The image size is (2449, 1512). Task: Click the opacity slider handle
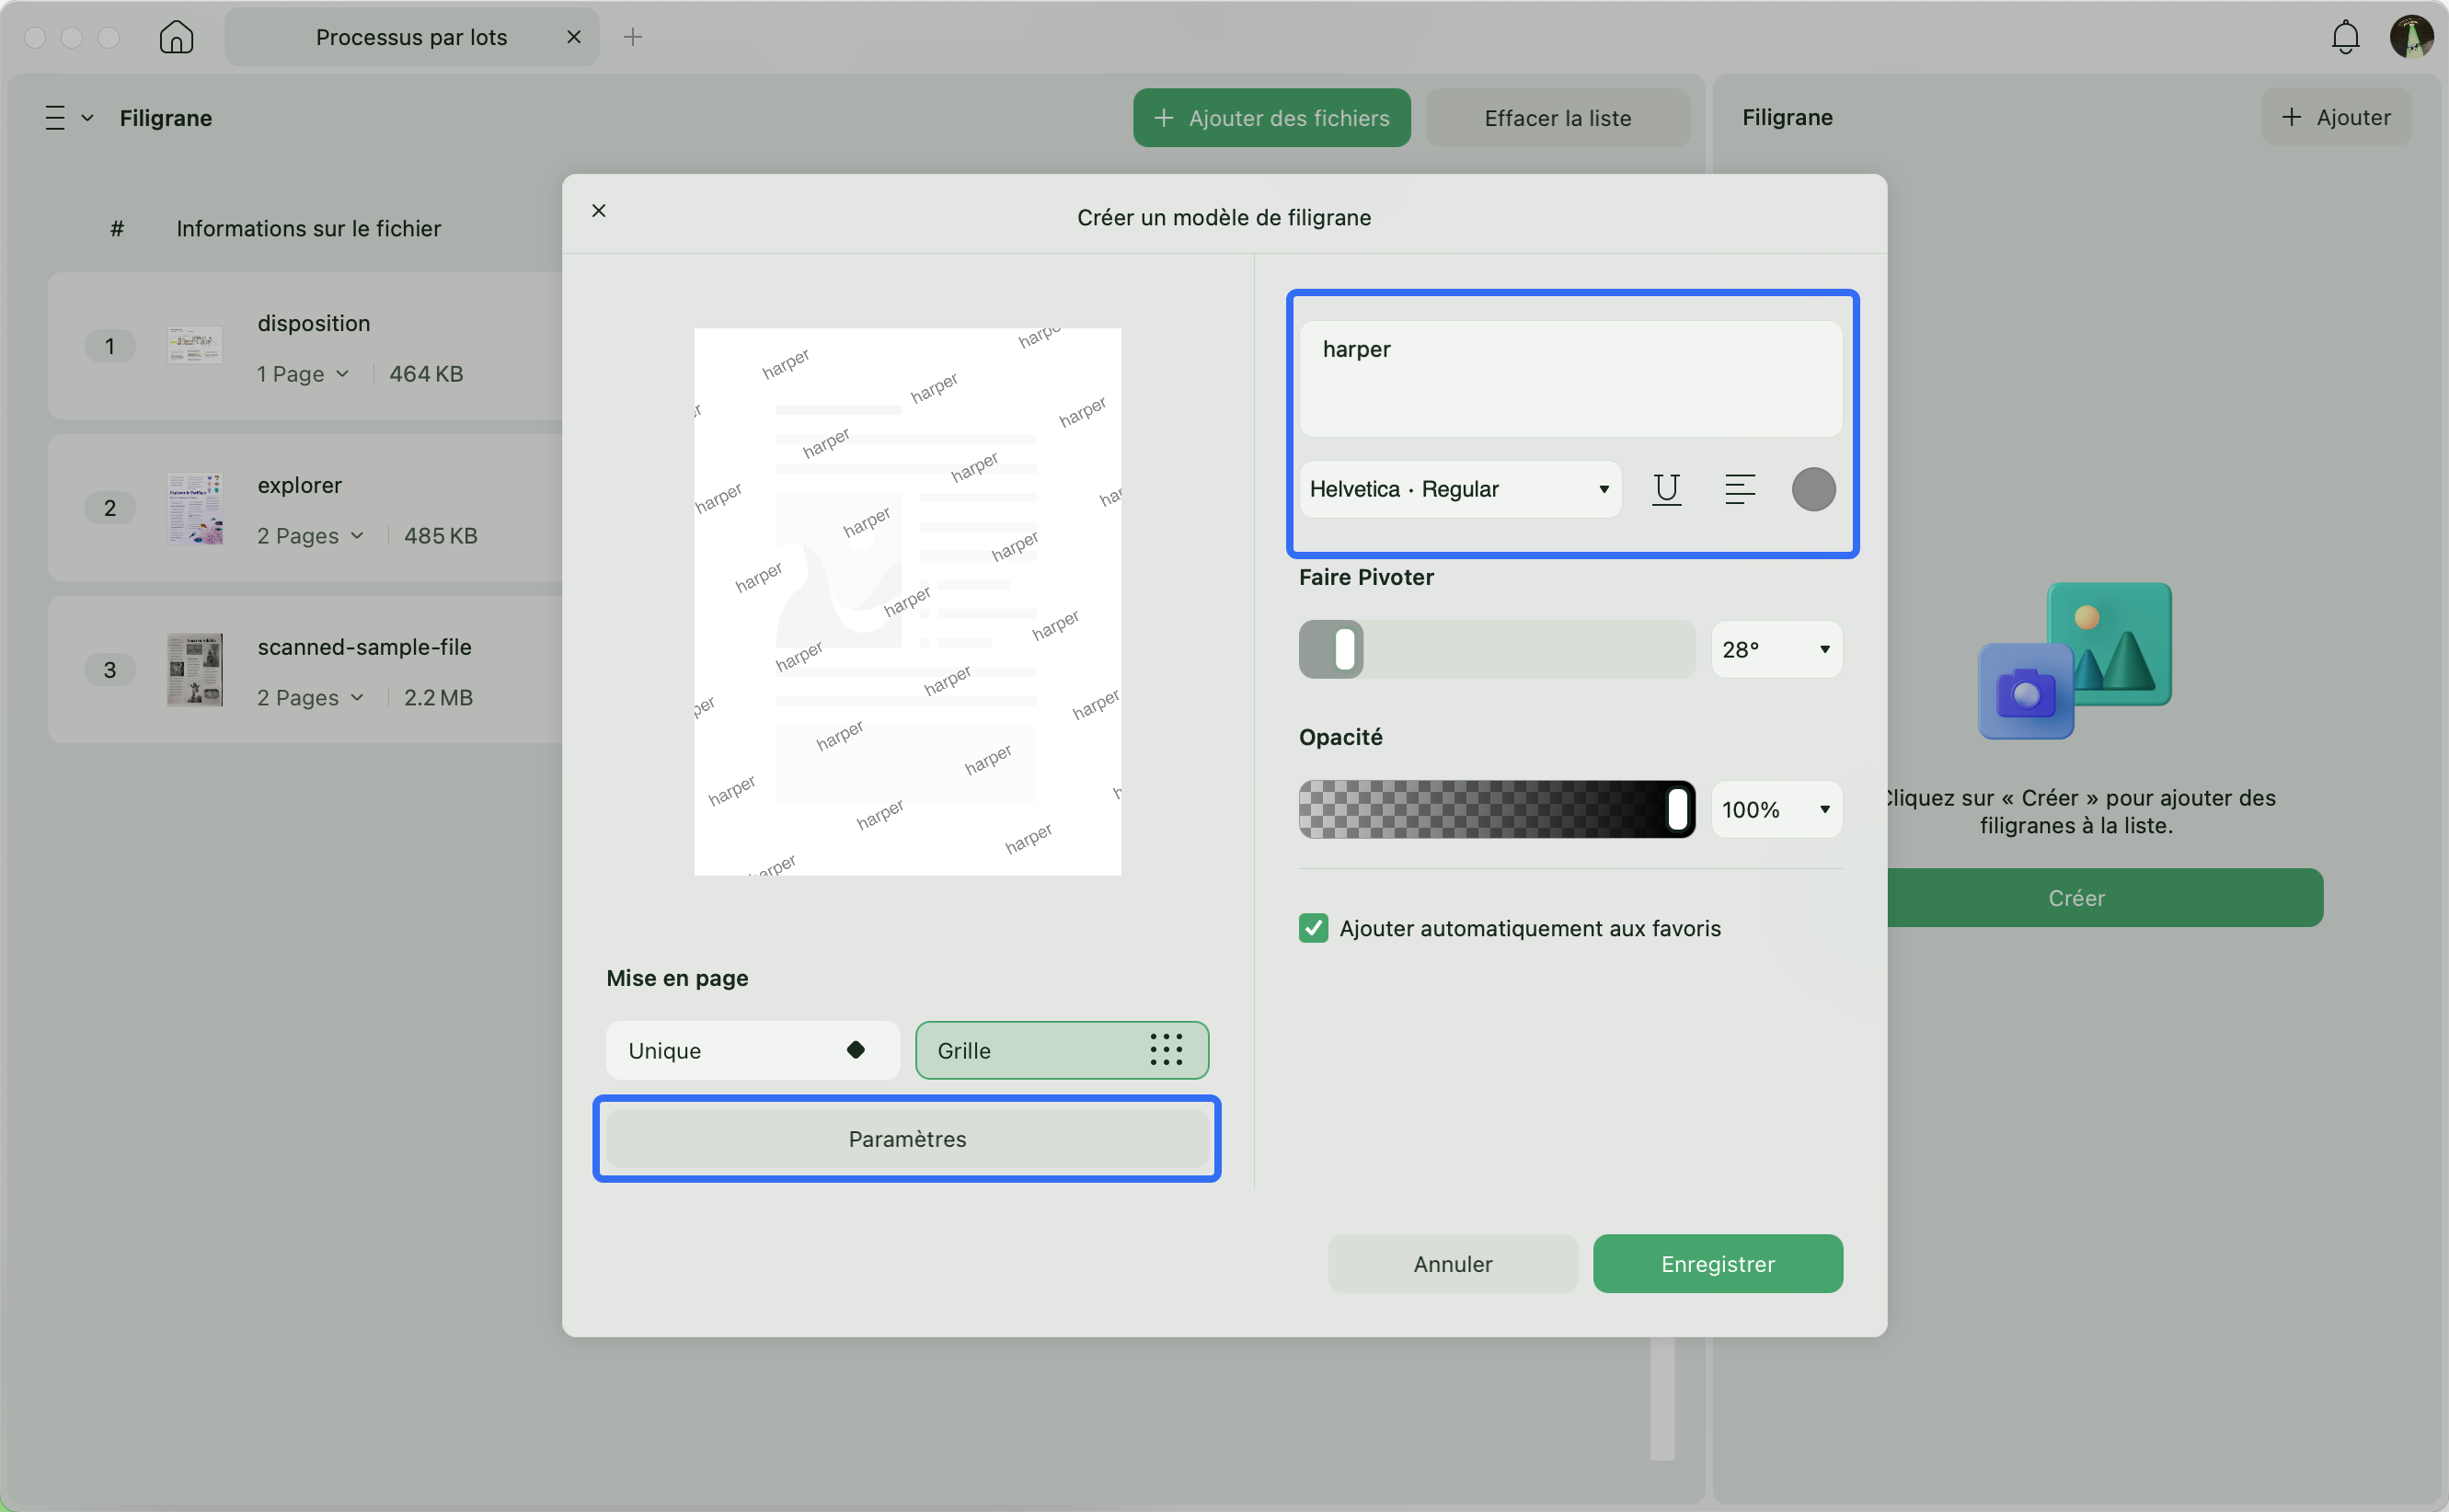coord(1677,809)
